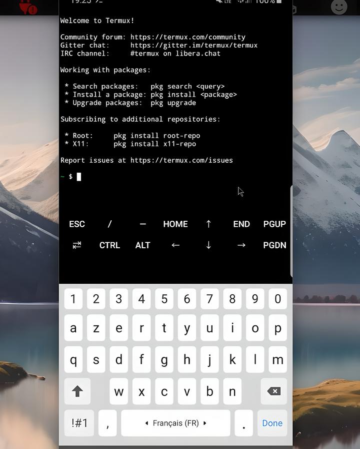Tap the PGDN extra key
The height and width of the screenshot is (449, 360).
tap(274, 245)
